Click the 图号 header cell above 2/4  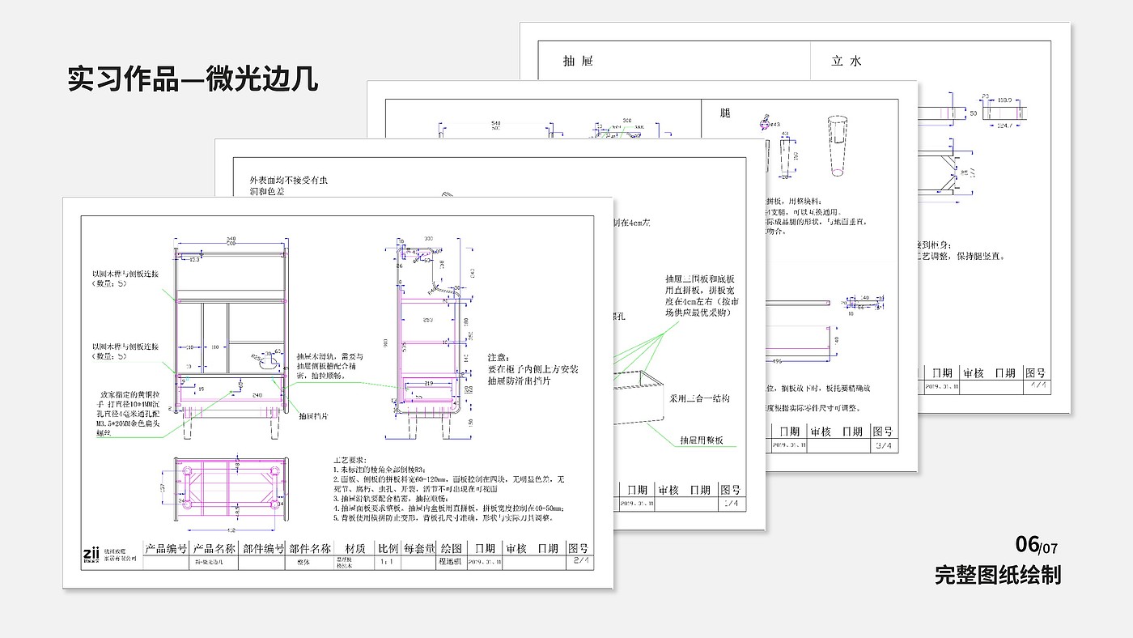tap(579, 548)
